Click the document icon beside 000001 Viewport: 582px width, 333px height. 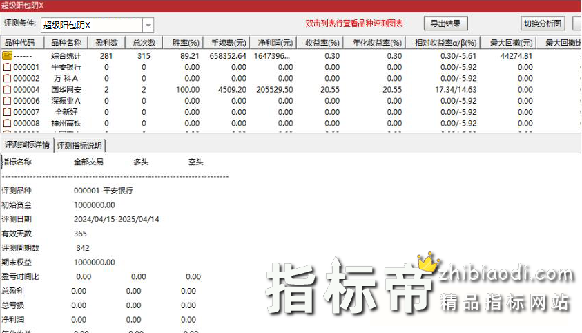point(7,67)
